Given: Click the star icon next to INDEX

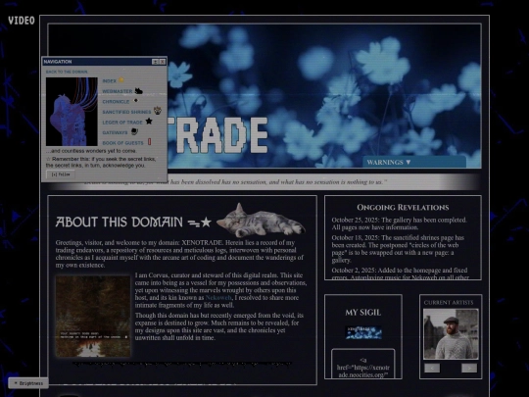Looking at the screenshot, I should click(x=120, y=80).
